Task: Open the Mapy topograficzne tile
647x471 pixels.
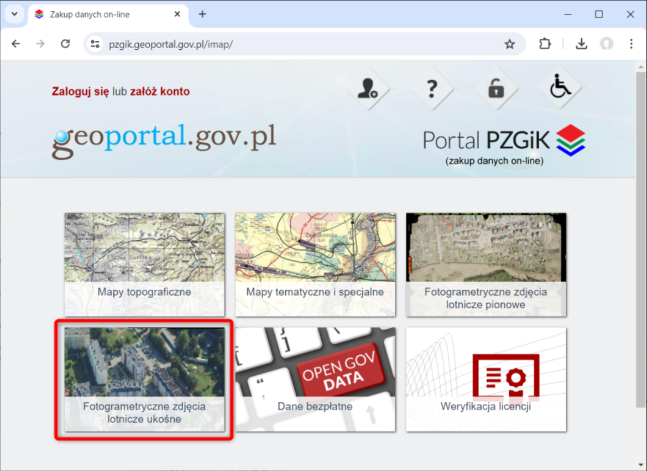Action: pos(144,265)
